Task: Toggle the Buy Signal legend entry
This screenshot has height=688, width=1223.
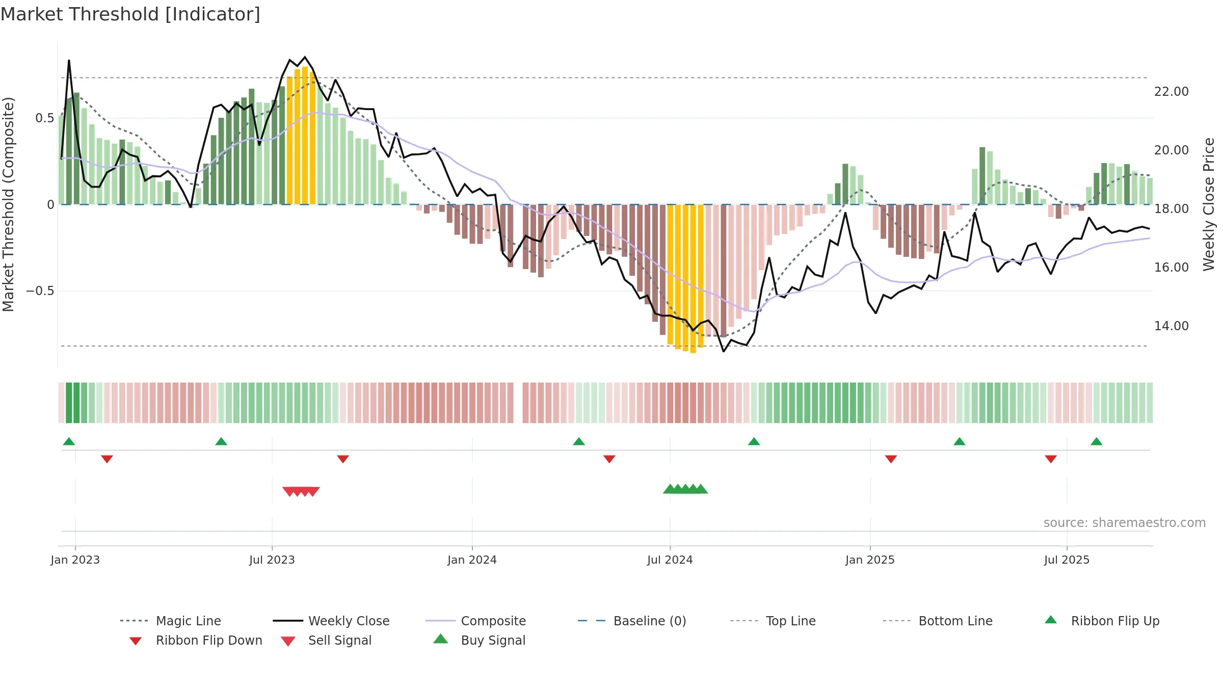Action: [479, 640]
